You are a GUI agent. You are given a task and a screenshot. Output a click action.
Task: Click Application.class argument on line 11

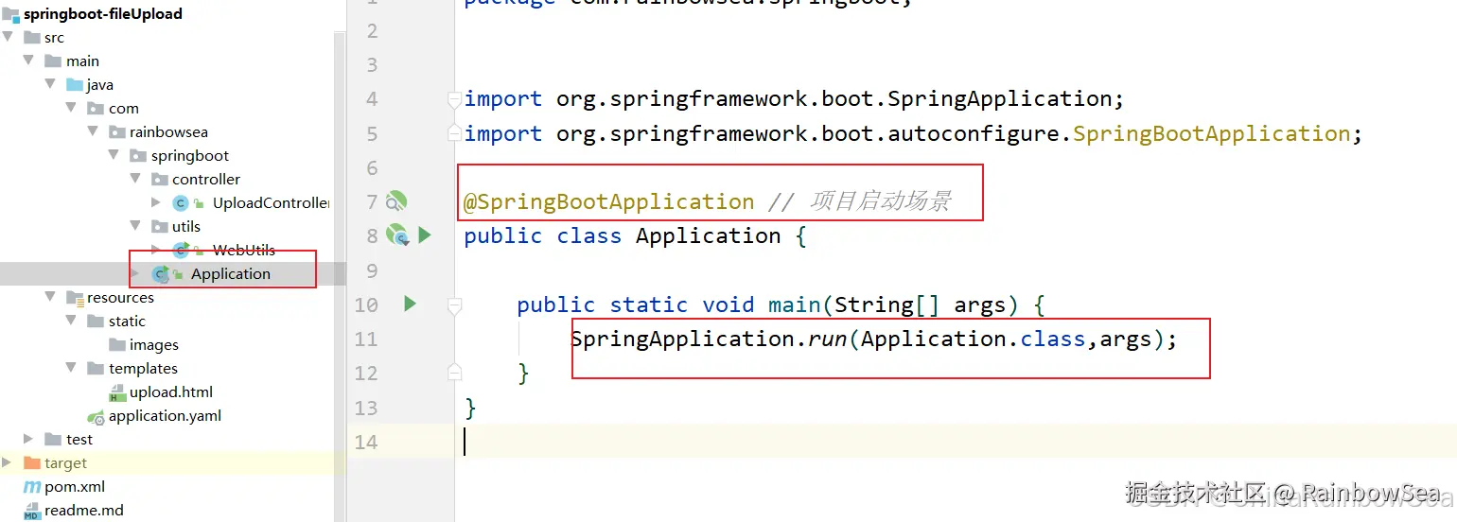pos(973,339)
